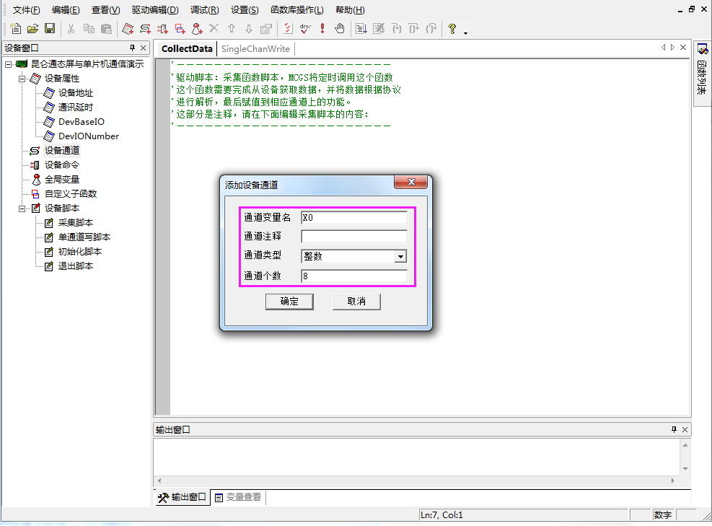Click the Move up arrow icon

pos(232,29)
